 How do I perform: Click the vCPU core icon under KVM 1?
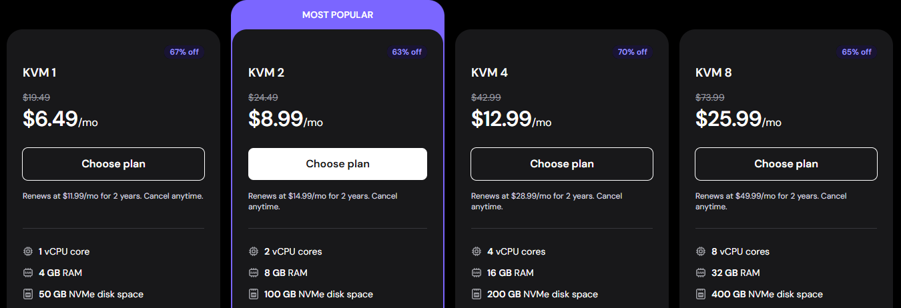click(28, 251)
